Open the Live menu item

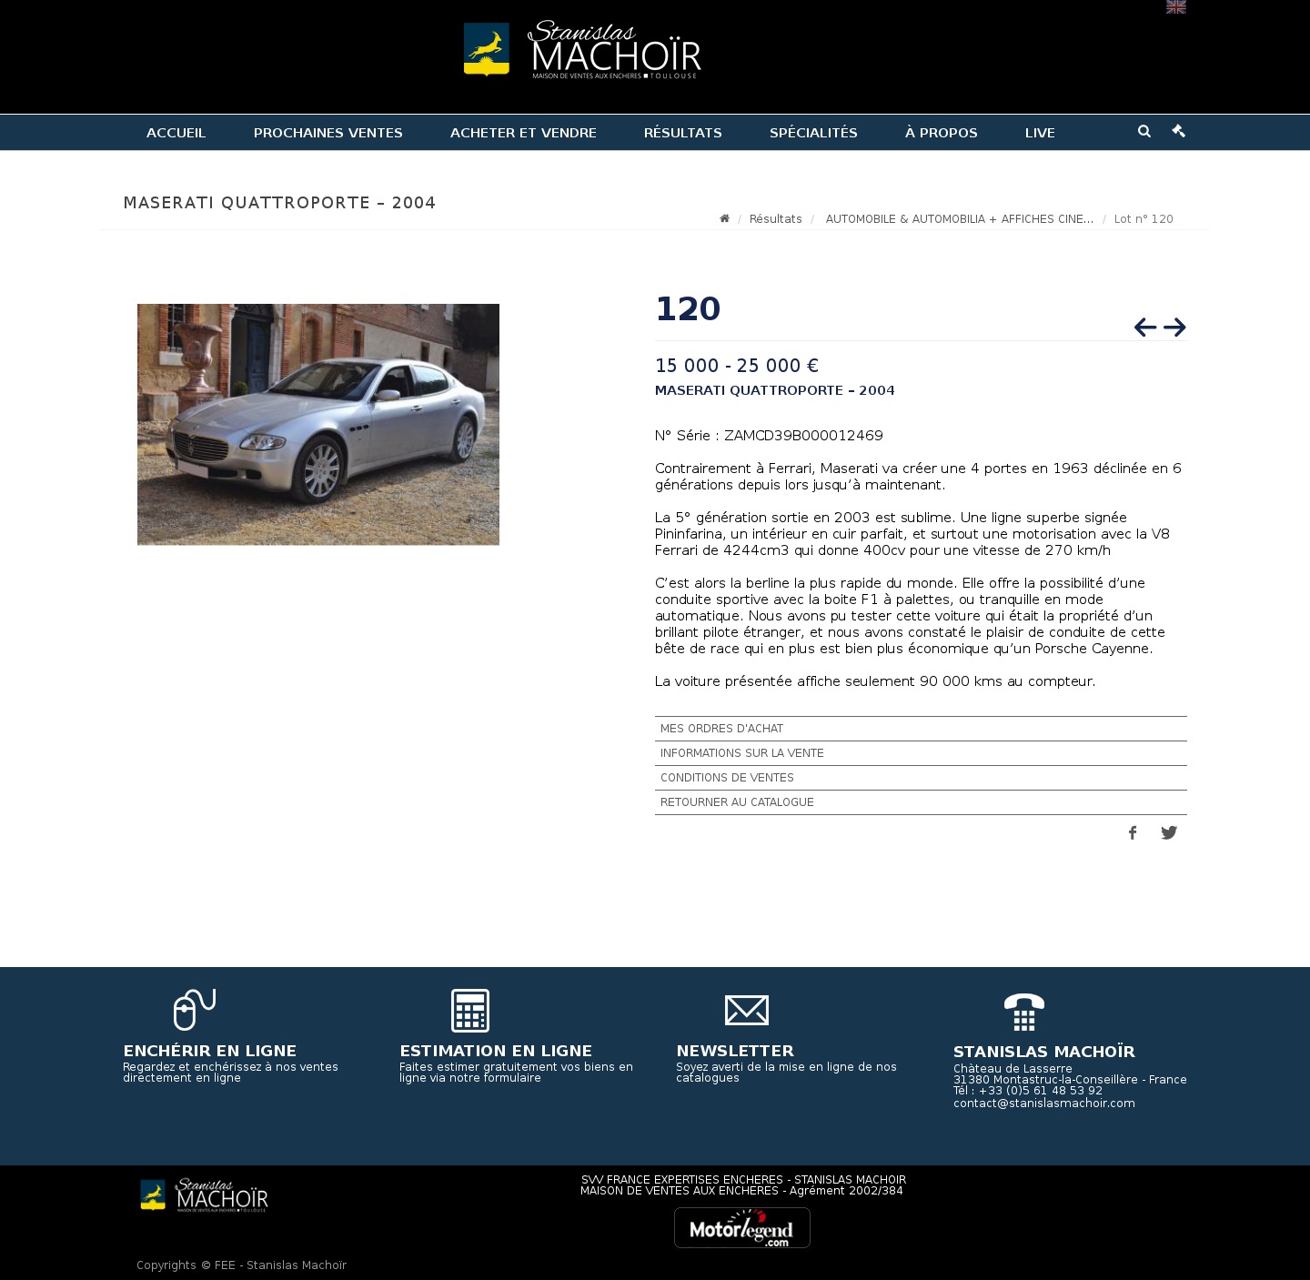pos(1040,133)
